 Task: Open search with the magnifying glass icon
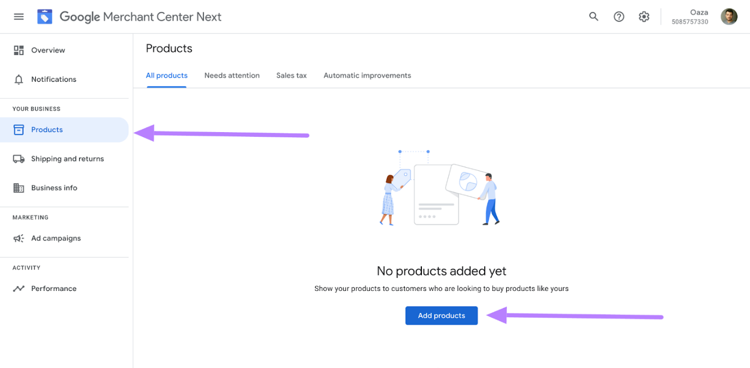[x=593, y=16]
